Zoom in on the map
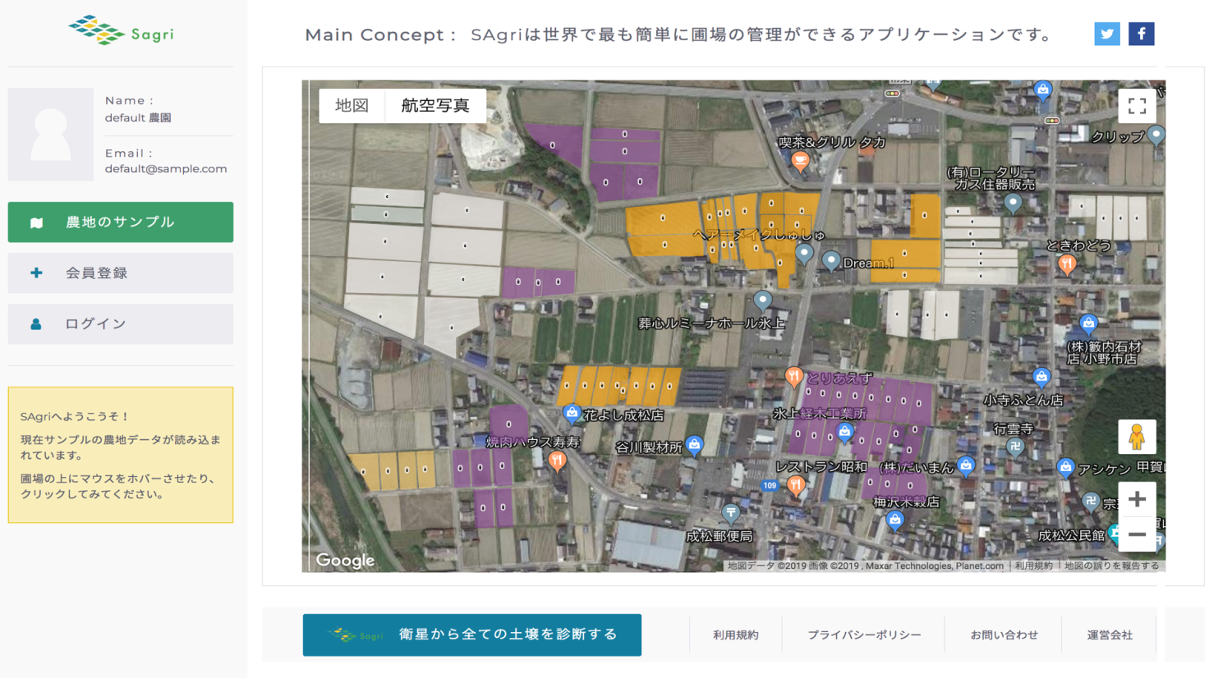The image size is (1209, 678). [x=1137, y=499]
